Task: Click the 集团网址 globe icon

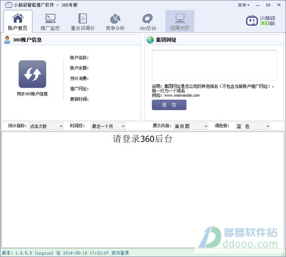Action: pos(150,40)
